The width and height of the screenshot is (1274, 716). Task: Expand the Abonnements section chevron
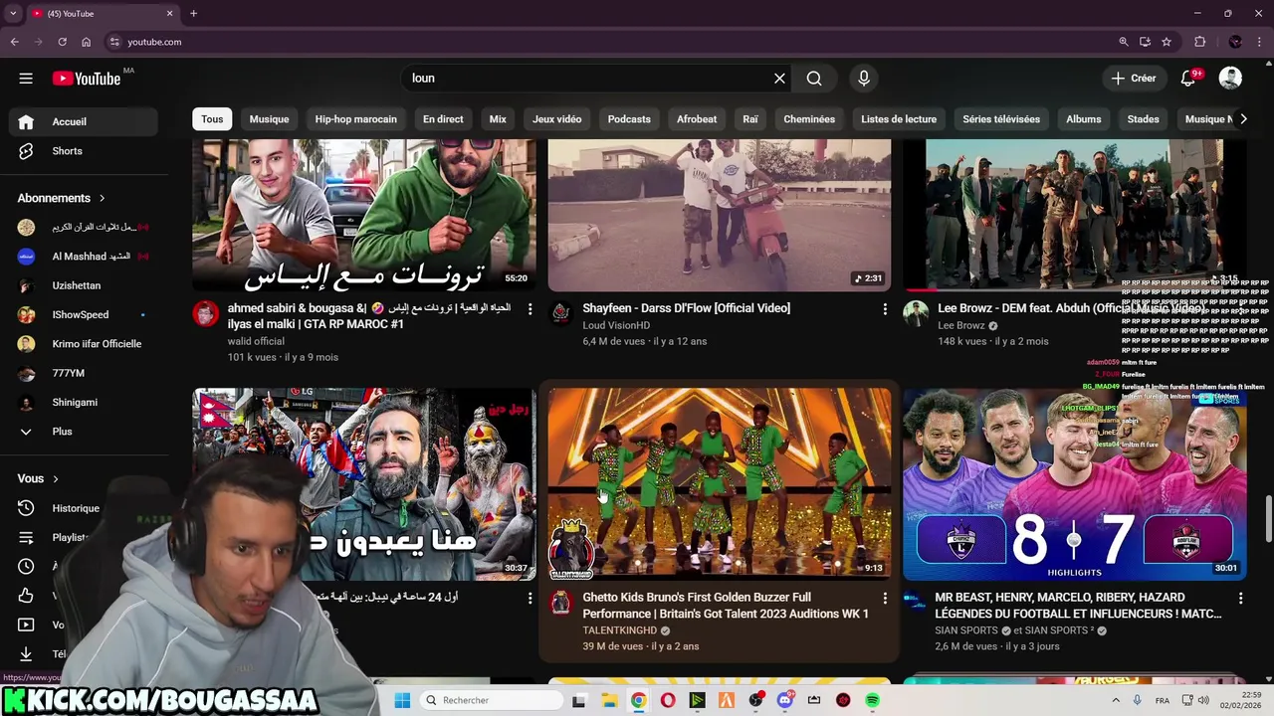click(x=102, y=198)
